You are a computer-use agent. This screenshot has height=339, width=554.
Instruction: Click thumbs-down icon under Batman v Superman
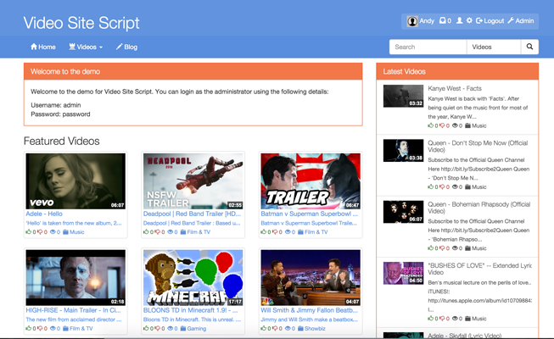pos(275,232)
